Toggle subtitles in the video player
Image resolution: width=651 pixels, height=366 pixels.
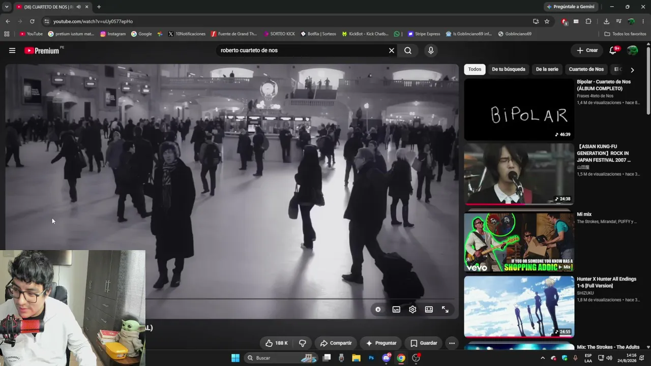click(x=396, y=310)
